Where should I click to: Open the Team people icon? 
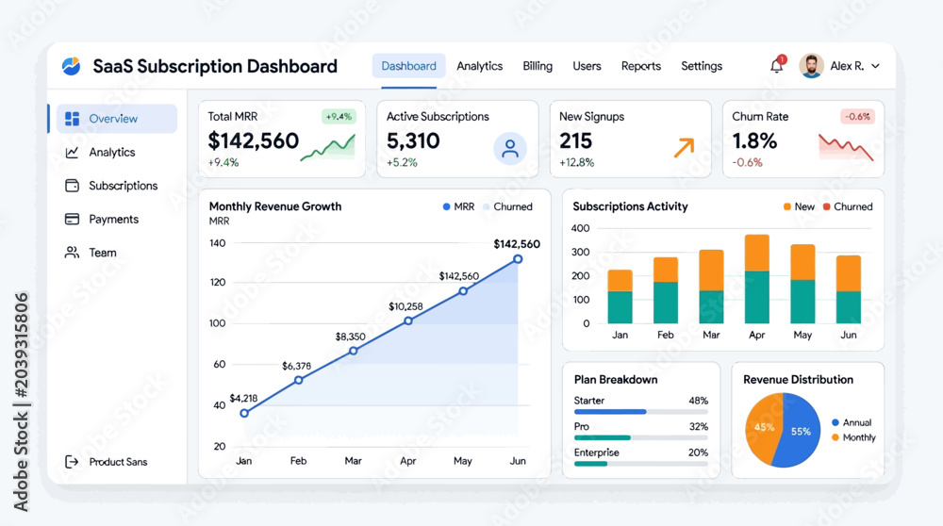click(73, 253)
